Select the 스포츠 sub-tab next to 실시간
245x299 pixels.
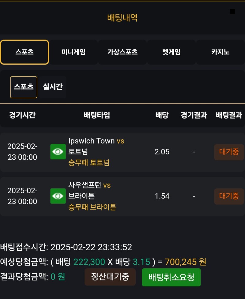pos(24,87)
